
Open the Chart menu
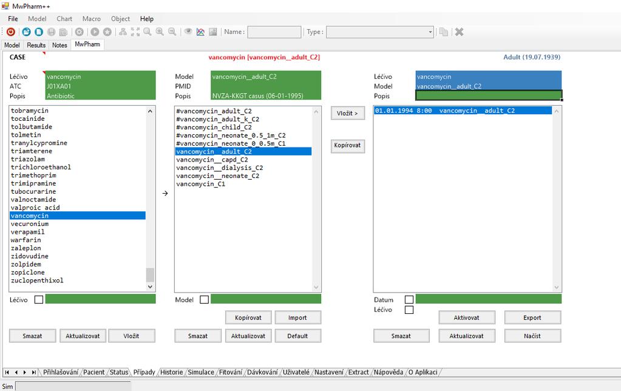click(64, 19)
